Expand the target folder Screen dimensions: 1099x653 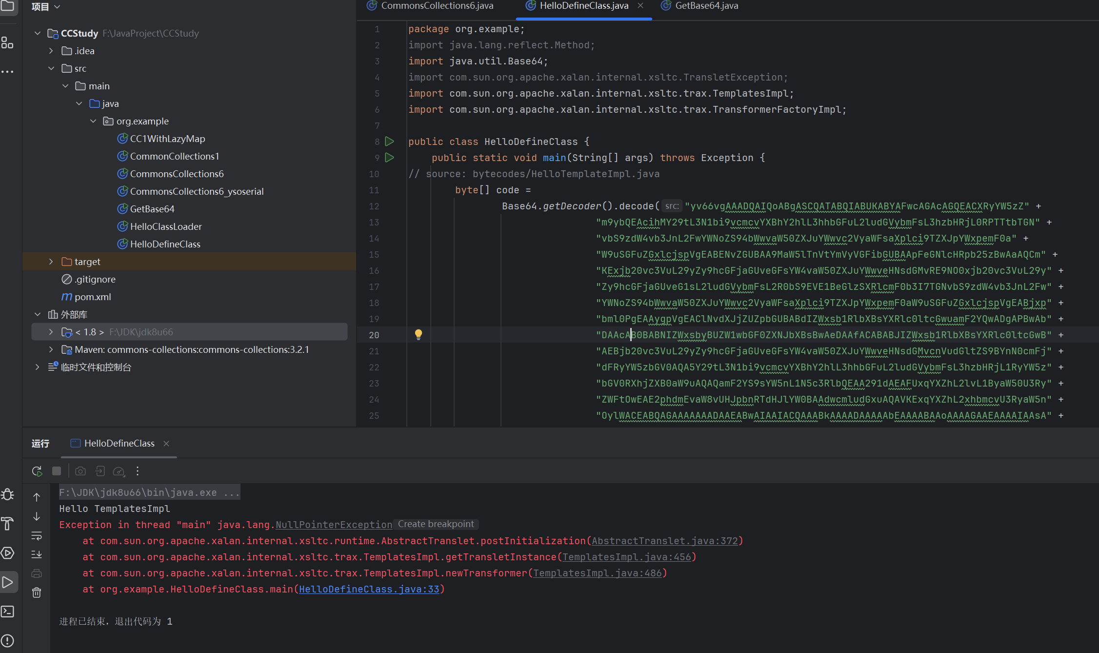tap(51, 262)
